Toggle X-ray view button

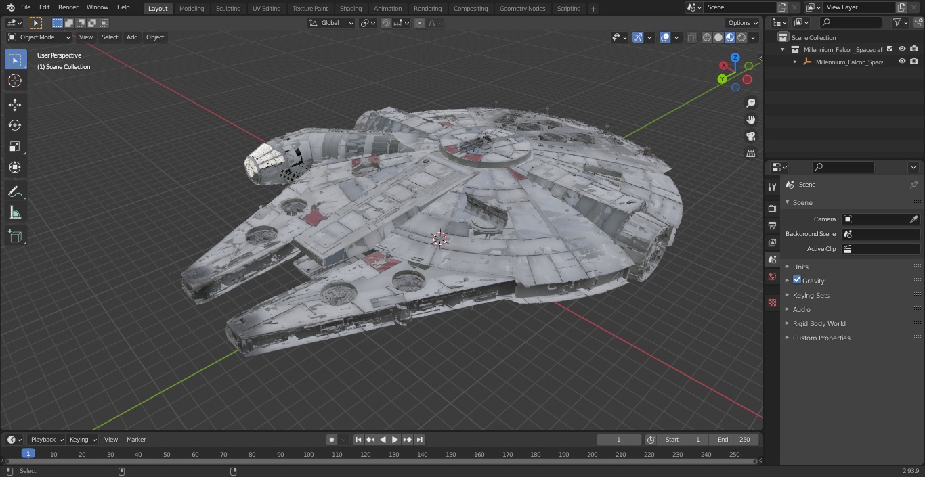(691, 37)
